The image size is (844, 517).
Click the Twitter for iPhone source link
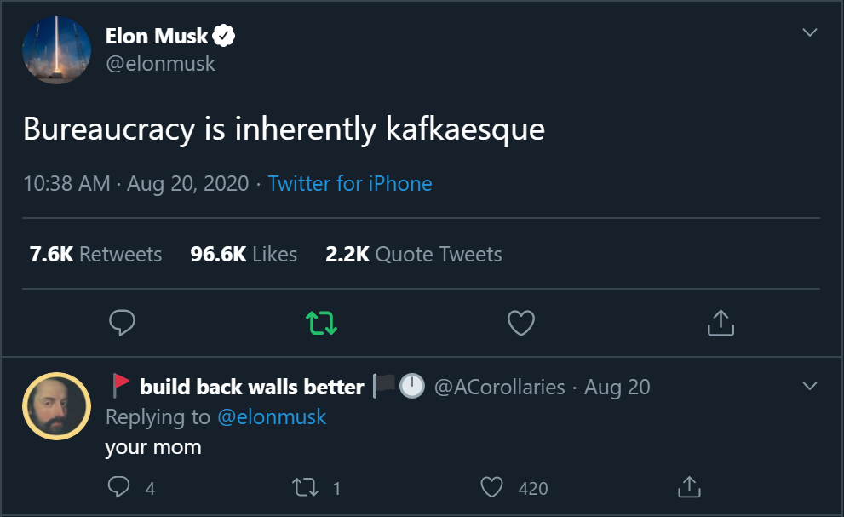pos(350,183)
